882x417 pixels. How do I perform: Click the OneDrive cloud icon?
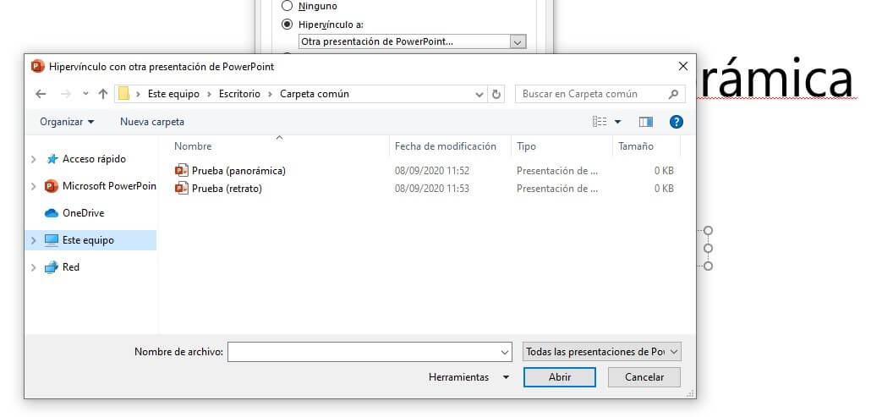click(52, 213)
